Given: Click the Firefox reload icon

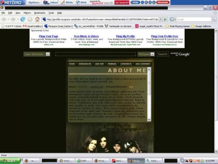Looking at the screenshot, I should [23, 19].
